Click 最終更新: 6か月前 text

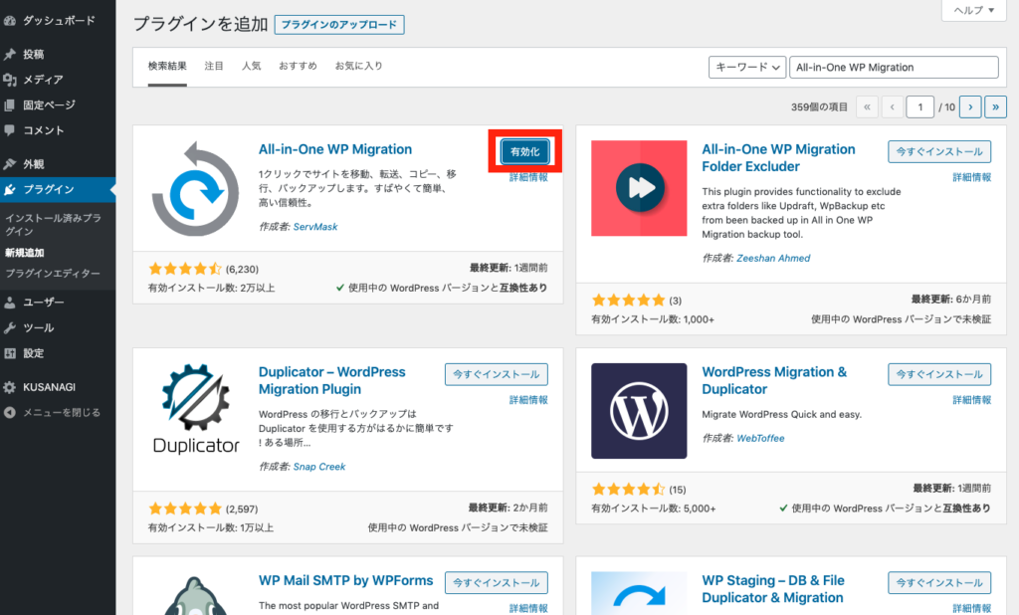pyautogui.click(x=950, y=300)
